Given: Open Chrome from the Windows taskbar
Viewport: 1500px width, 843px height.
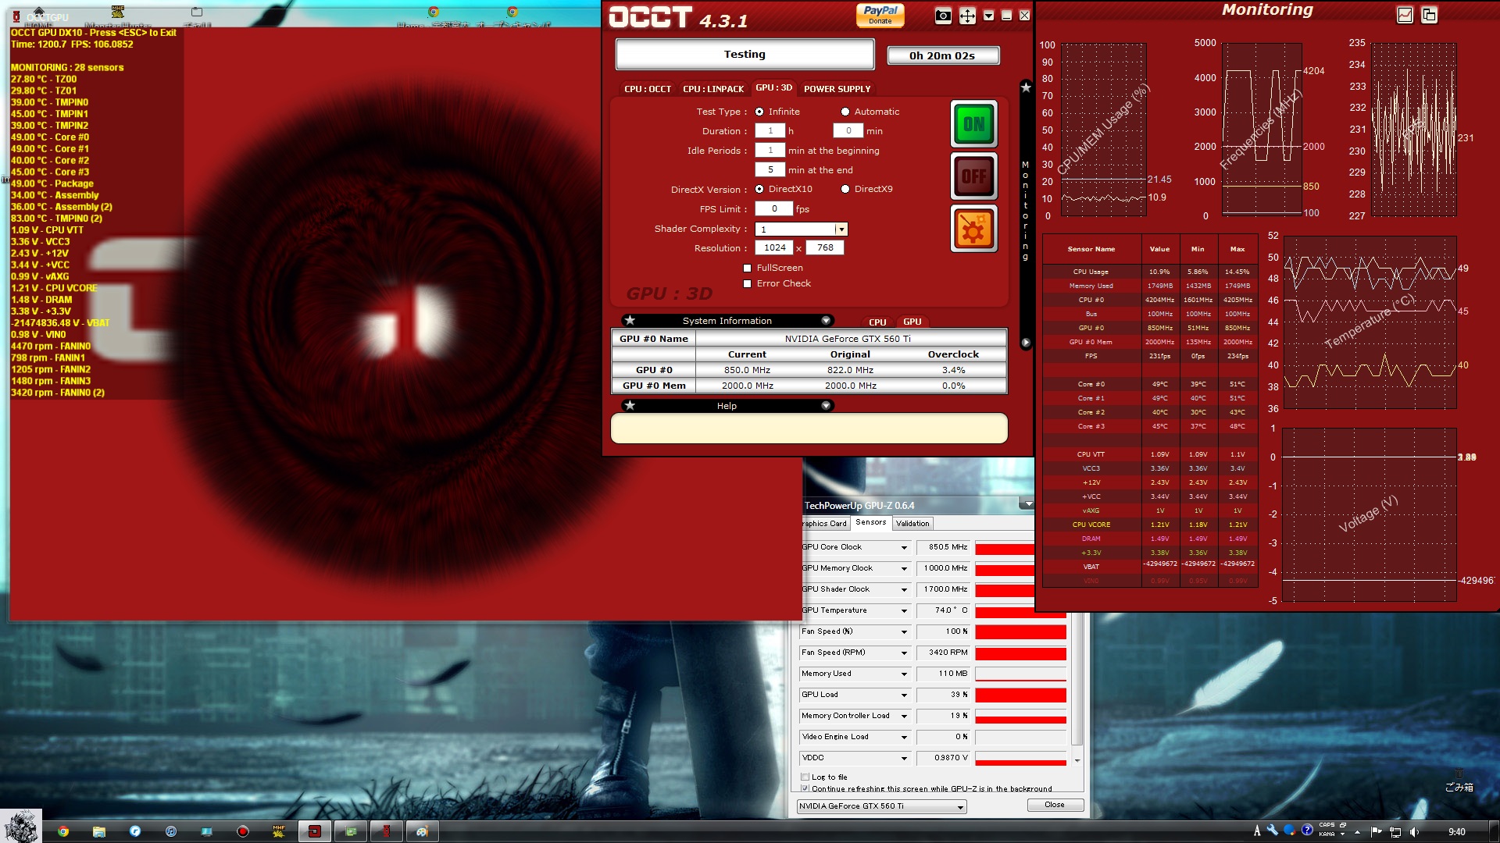Looking at the screenshot, I should pyautogui.click(x=63, y=831).
